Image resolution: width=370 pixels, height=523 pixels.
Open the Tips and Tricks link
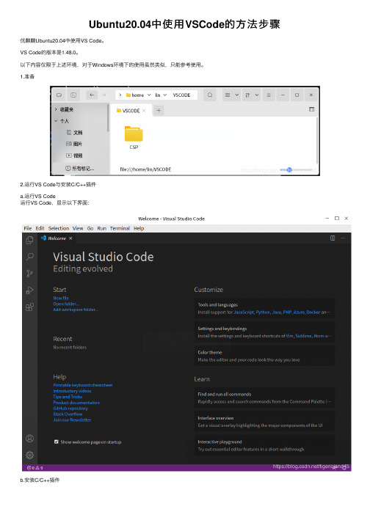tap(68, 397)
